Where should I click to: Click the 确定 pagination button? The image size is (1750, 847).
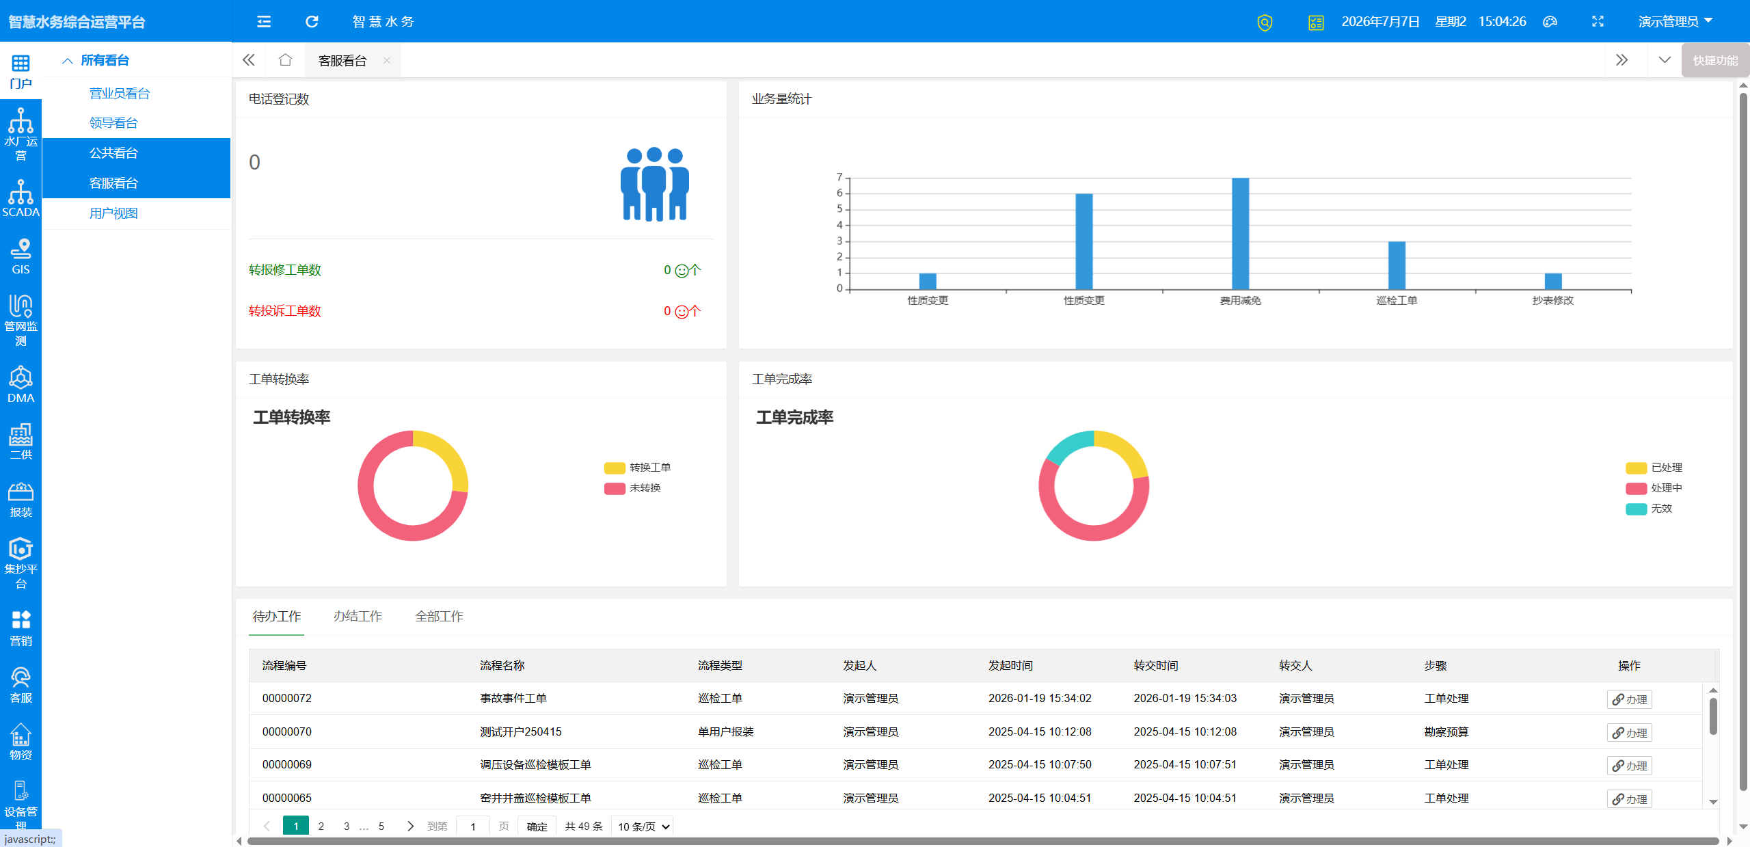537,826
